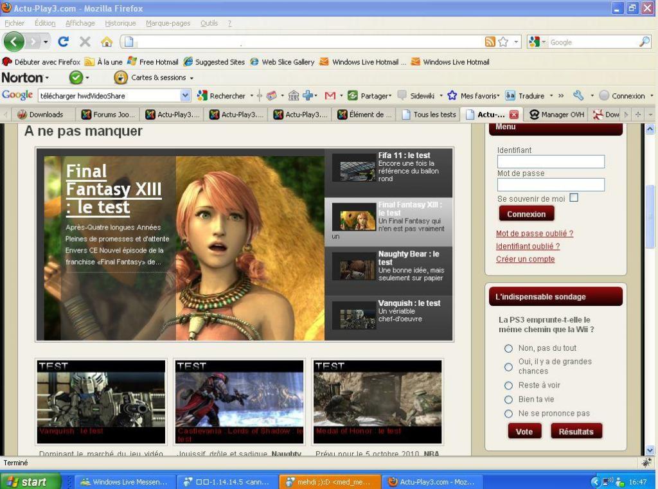The width and height of the screenshot is (658, 489).
Task: Select the Ne se prononce pas option
Action: (x=508, y=414)
